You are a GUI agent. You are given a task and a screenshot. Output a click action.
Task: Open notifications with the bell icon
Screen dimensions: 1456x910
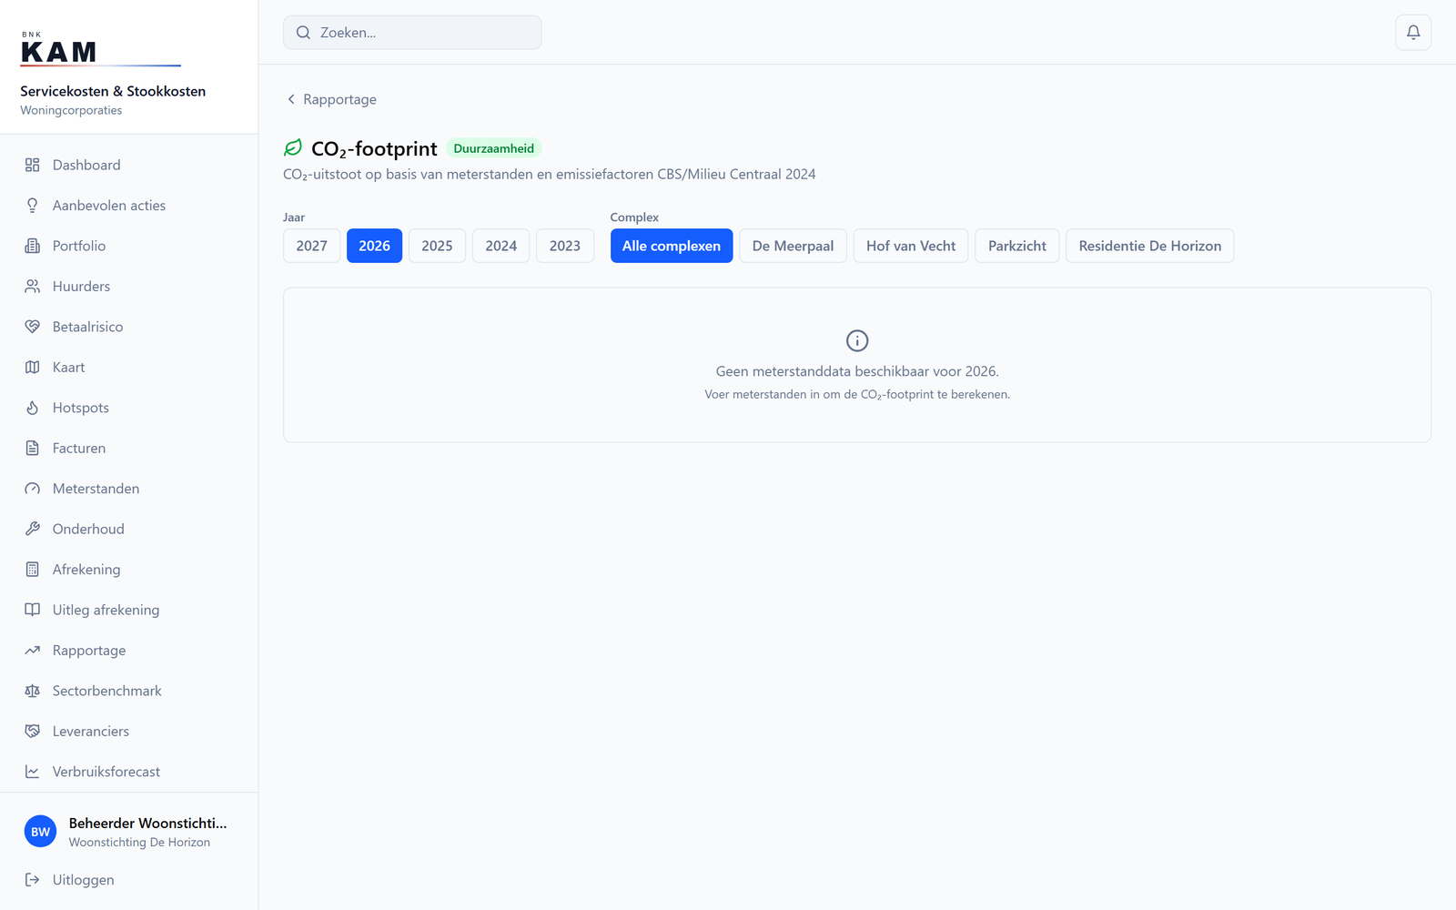(x=1413, y=33)
